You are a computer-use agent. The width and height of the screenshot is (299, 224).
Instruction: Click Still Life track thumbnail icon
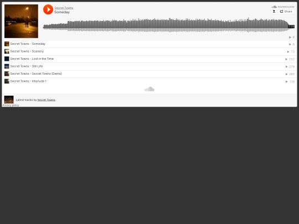7,66
